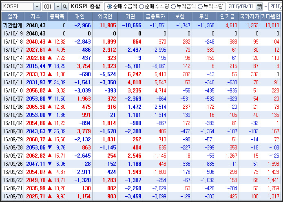The height and width of the screenshot is (202, 283).
Task: Click the index value 2068.72
Action: 36,139
